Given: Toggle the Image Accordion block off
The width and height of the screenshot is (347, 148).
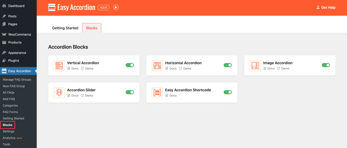Looking at the screenshot, I should click(x=326, y=65).
